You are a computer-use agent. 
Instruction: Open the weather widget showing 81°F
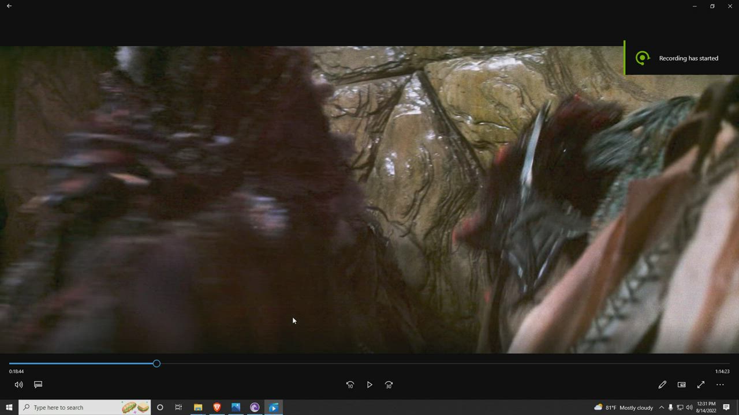coord(624,408)
